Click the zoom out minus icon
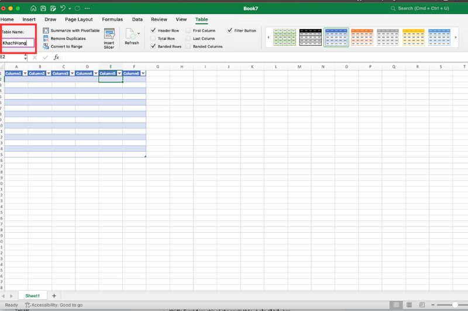Viewport: 468px width, 311px height. (x=433, y=305)
